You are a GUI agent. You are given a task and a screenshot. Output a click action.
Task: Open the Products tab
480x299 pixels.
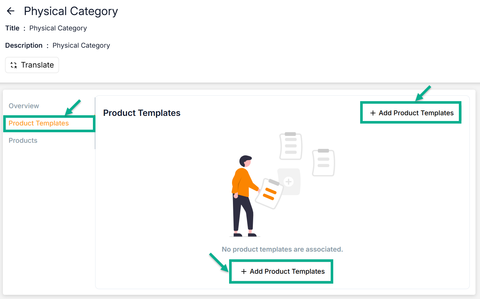tap(23, 141)
